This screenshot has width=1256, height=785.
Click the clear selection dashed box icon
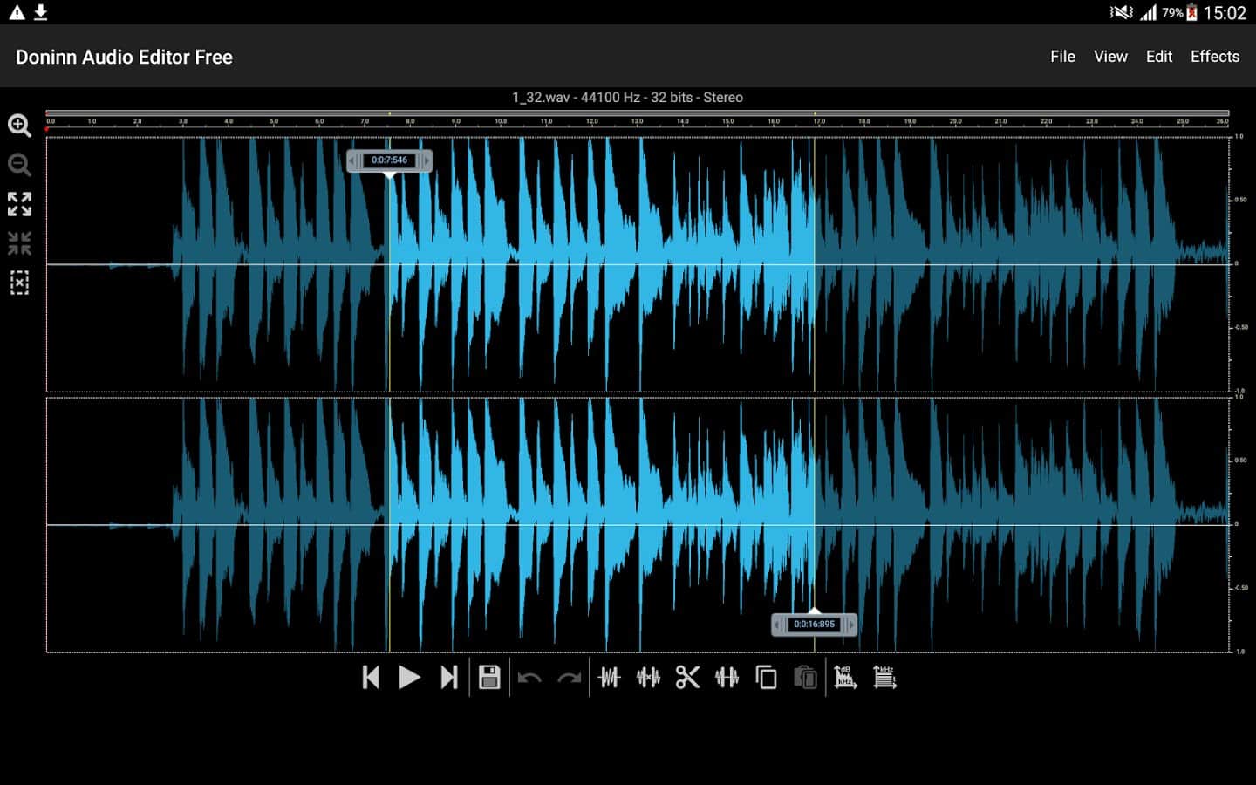[19, 283]
